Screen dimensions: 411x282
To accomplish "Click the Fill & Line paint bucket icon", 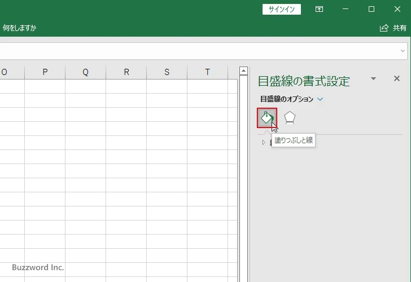I will (x=266, y=117).
